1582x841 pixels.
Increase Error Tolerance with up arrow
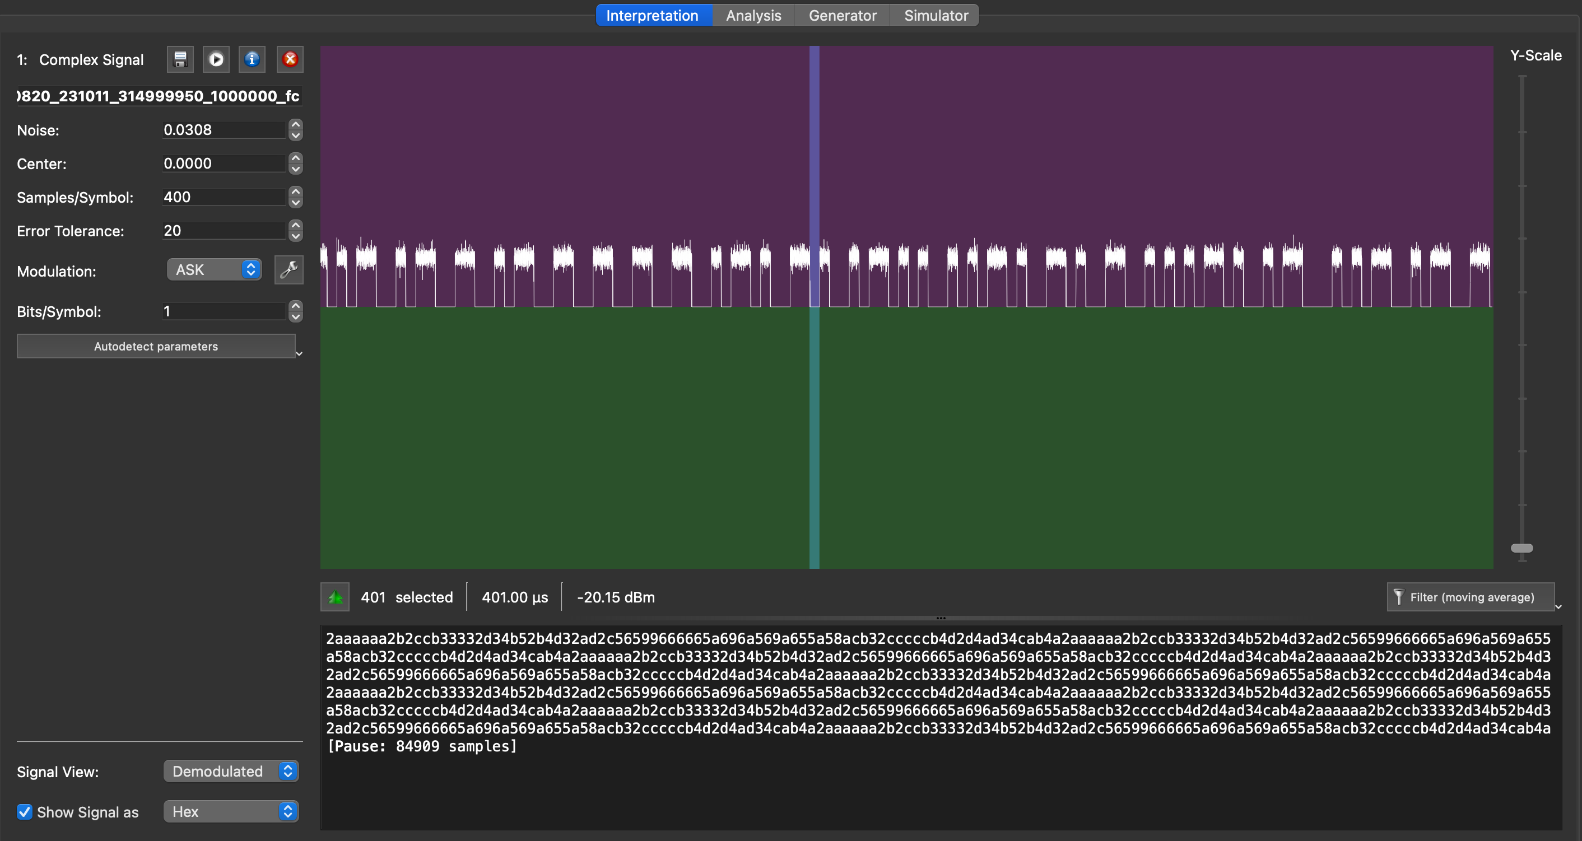click(296, 226)
